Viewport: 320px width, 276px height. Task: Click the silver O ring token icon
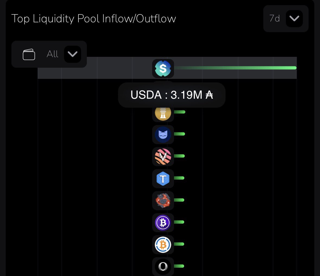click(163, 266)
